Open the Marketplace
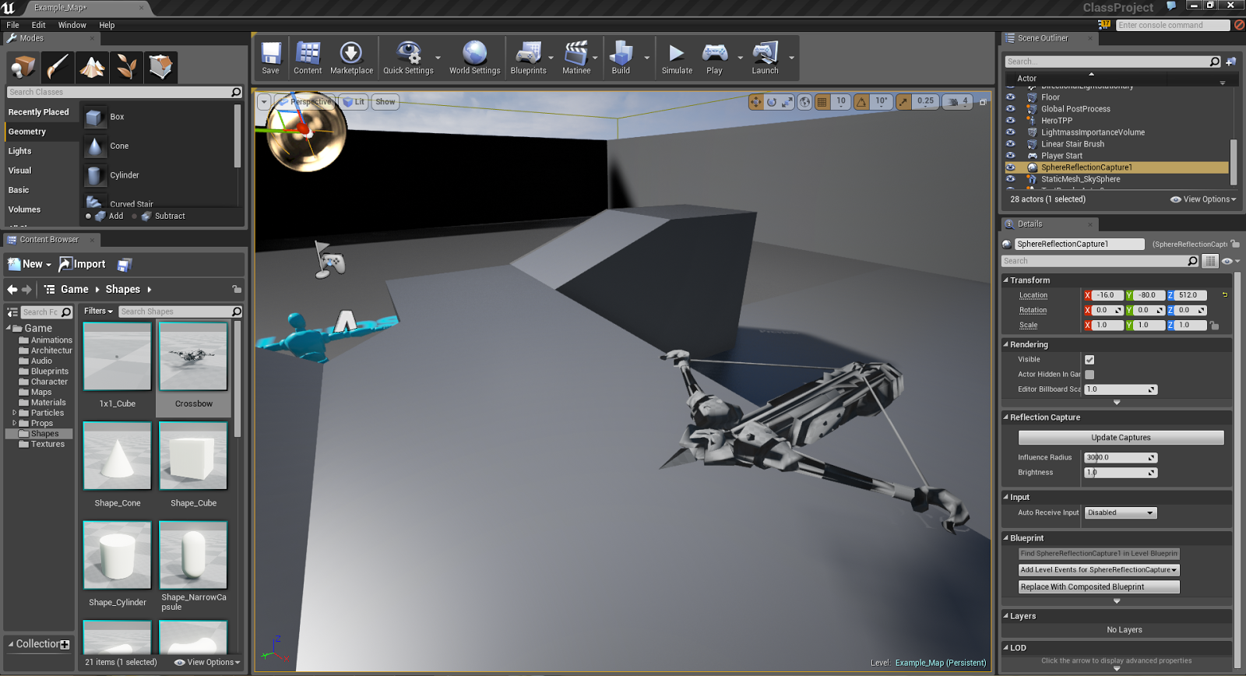 [x=351, y=58]
